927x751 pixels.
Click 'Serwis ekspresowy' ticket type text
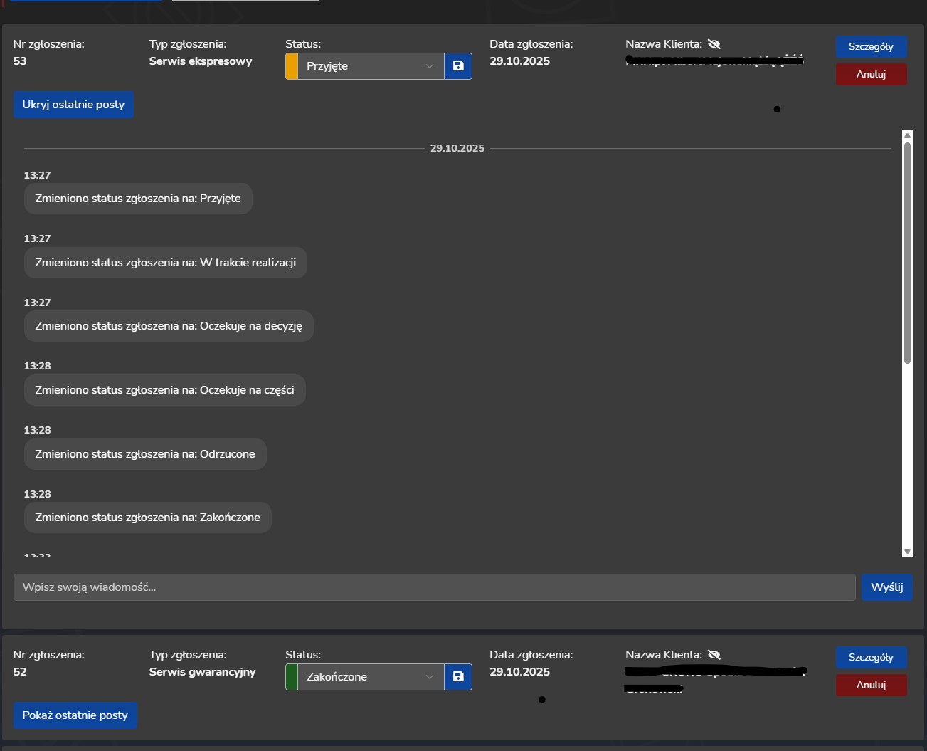tap(201, 61)
